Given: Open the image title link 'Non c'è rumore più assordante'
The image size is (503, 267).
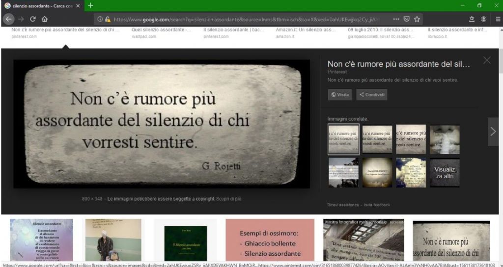Looking at the screenshot, I should point(399,64).
